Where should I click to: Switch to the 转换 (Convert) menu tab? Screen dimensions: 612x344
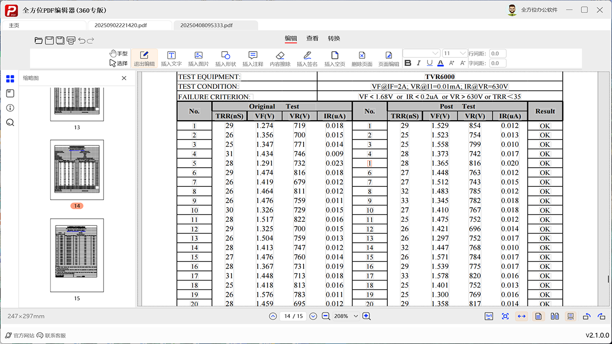[334, 38]
